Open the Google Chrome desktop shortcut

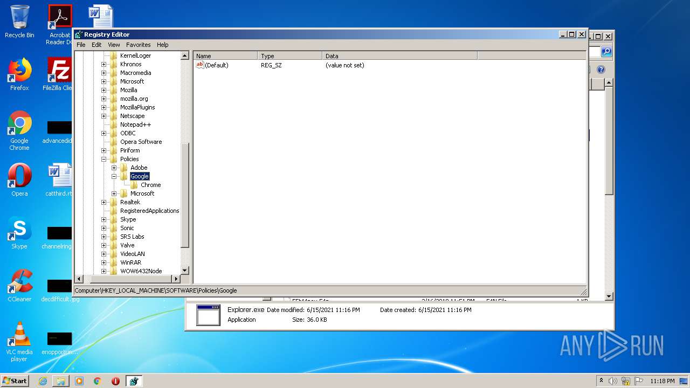coord(19,131)
